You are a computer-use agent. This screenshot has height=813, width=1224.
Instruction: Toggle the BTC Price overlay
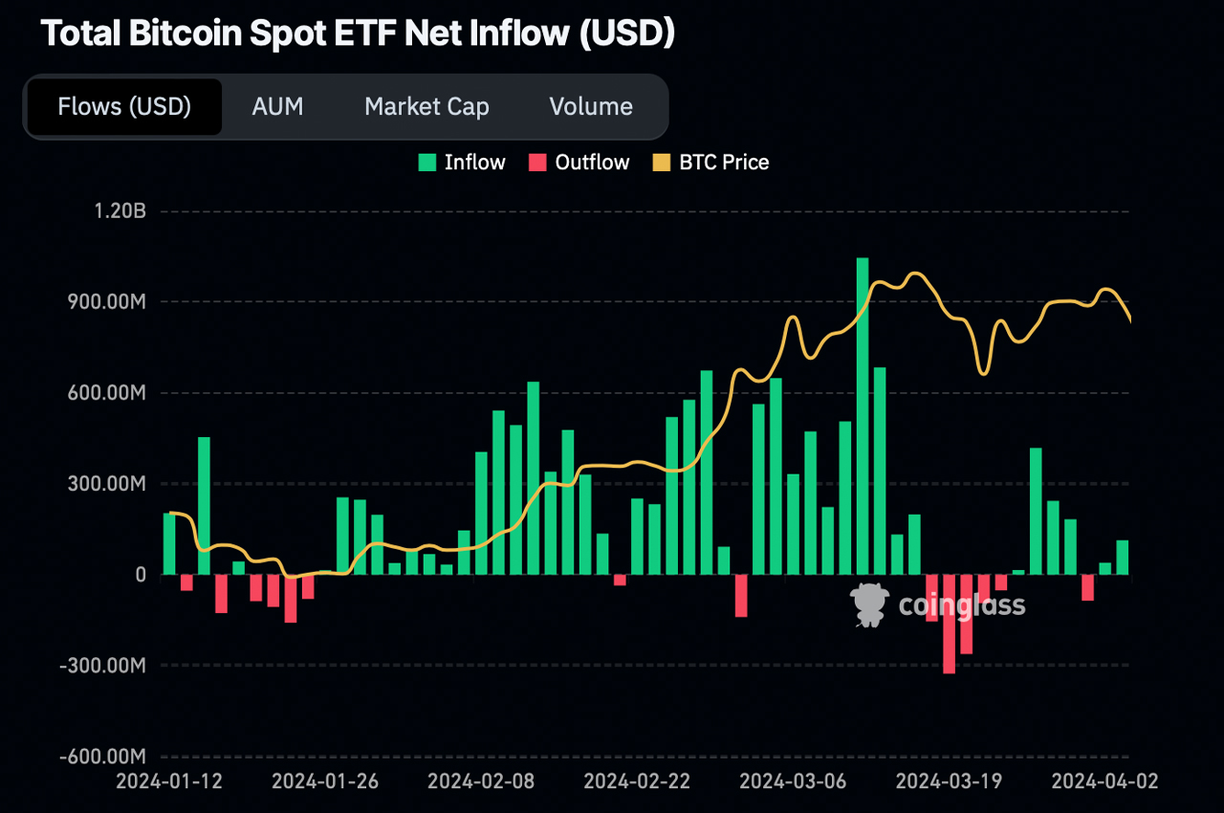click(x=710, y=162)
